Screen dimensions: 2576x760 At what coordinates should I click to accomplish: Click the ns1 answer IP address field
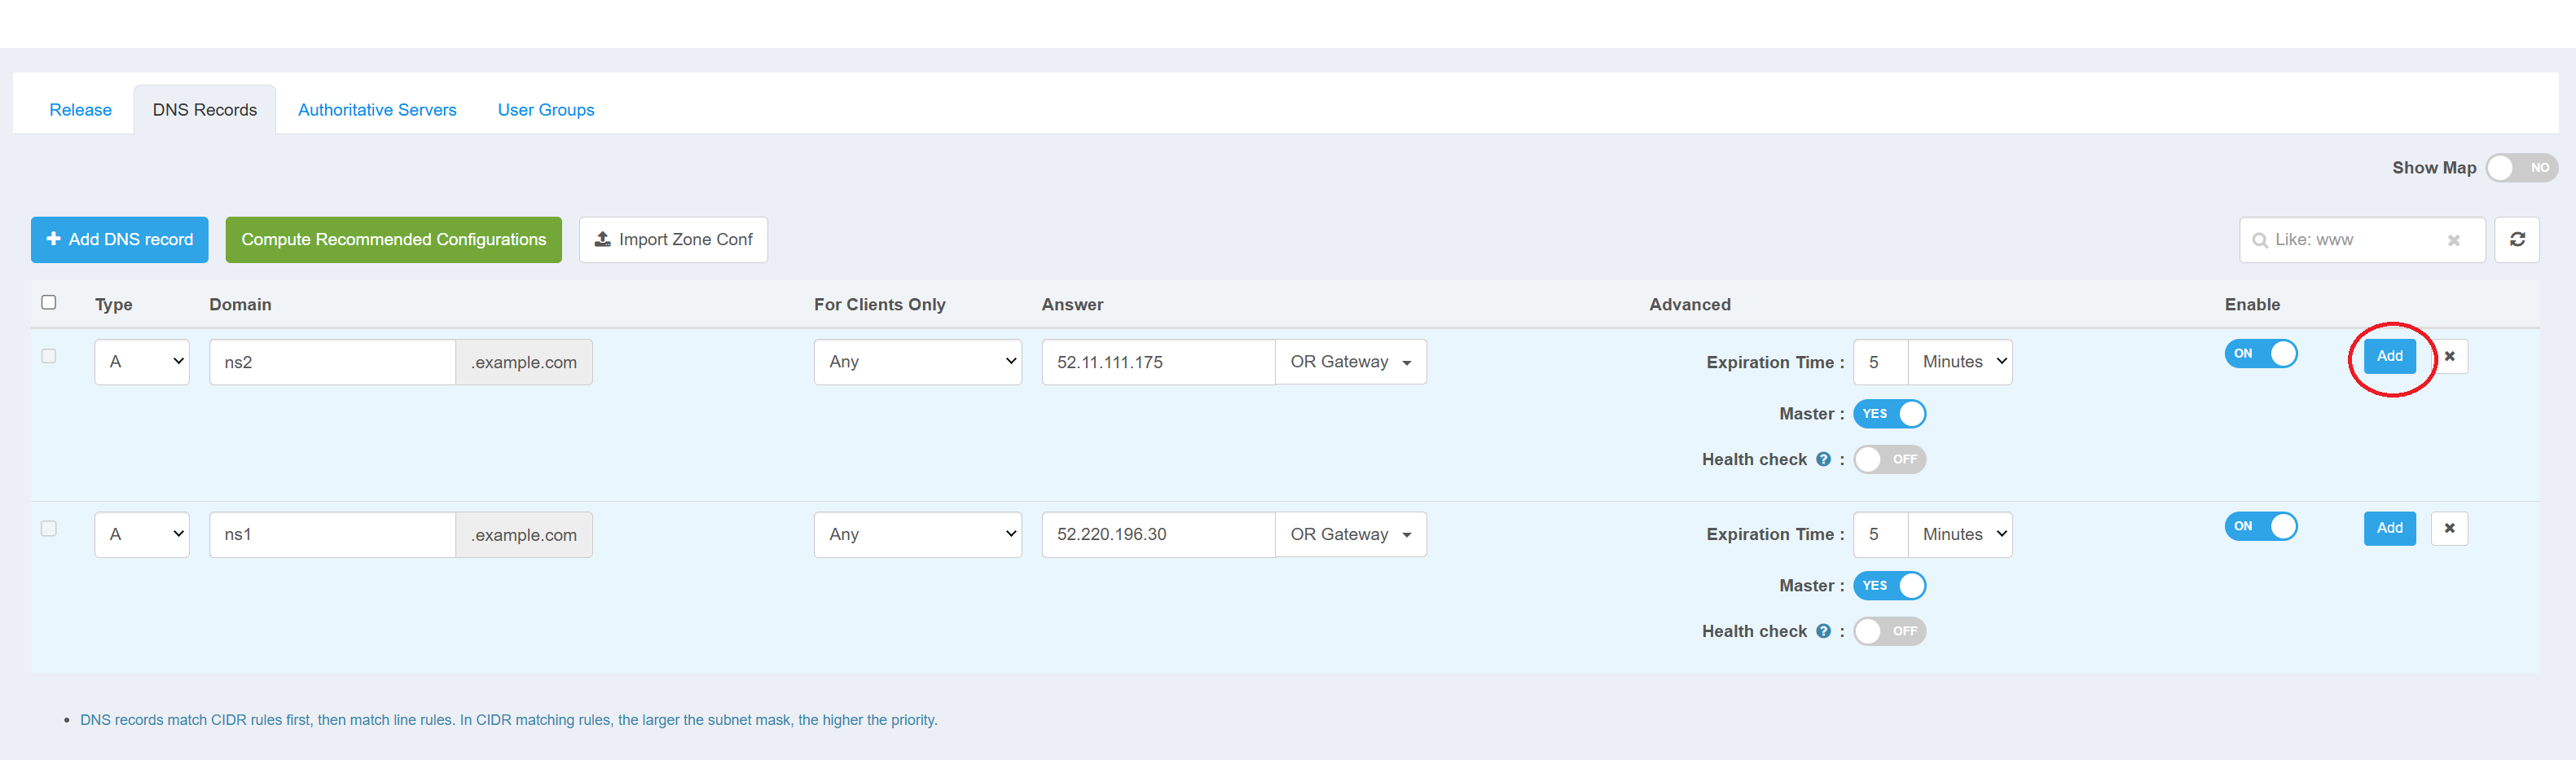point(1157,534)
